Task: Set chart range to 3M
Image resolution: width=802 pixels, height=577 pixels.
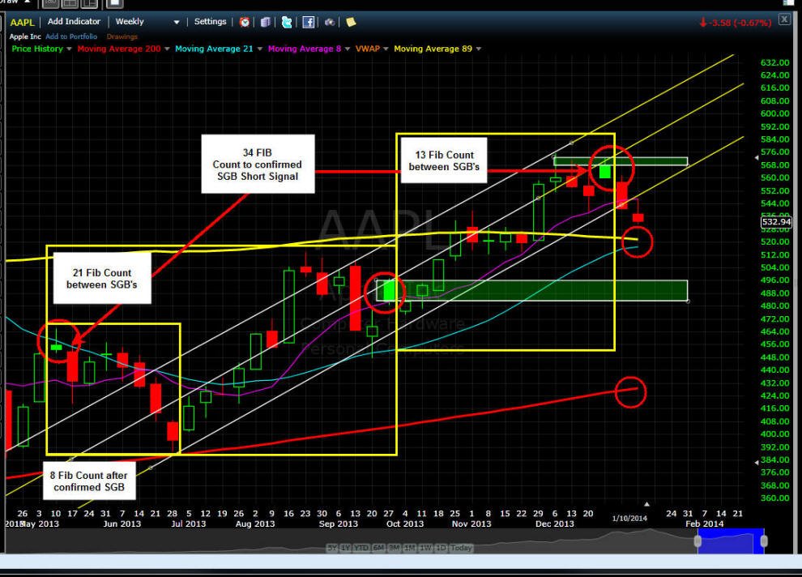Action: [x=395, y=548]
